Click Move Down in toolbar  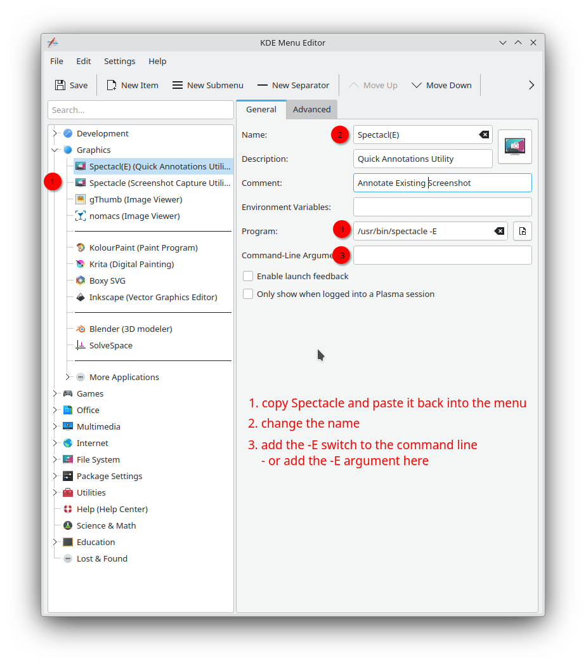[x=441, y=85]
